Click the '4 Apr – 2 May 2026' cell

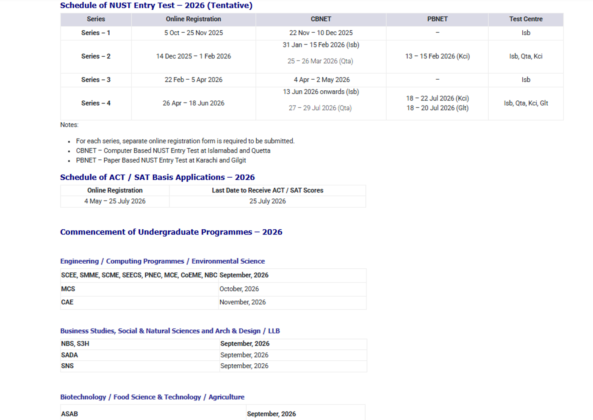click(322, 80)
